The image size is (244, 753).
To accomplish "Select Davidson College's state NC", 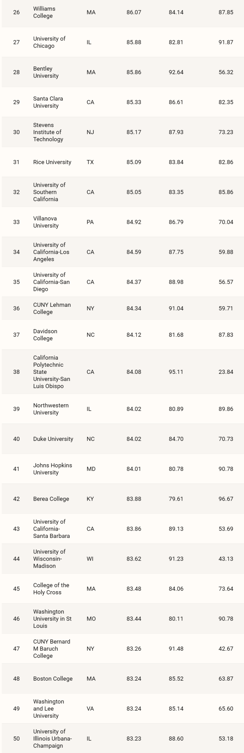I will click(91, 335).
